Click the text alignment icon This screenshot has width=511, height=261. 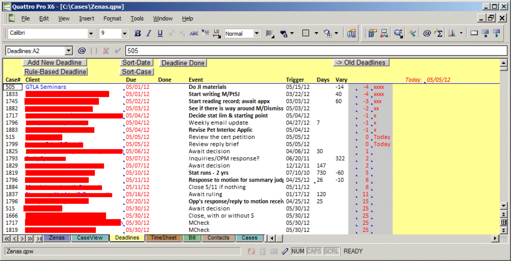tap(269, 34)
